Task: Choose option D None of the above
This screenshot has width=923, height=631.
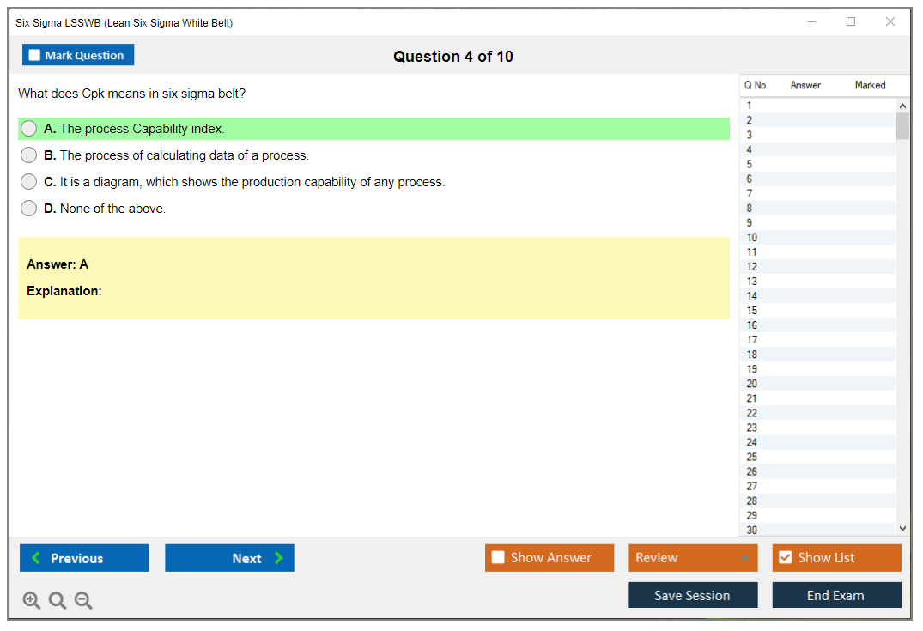Action: (29, 209)
